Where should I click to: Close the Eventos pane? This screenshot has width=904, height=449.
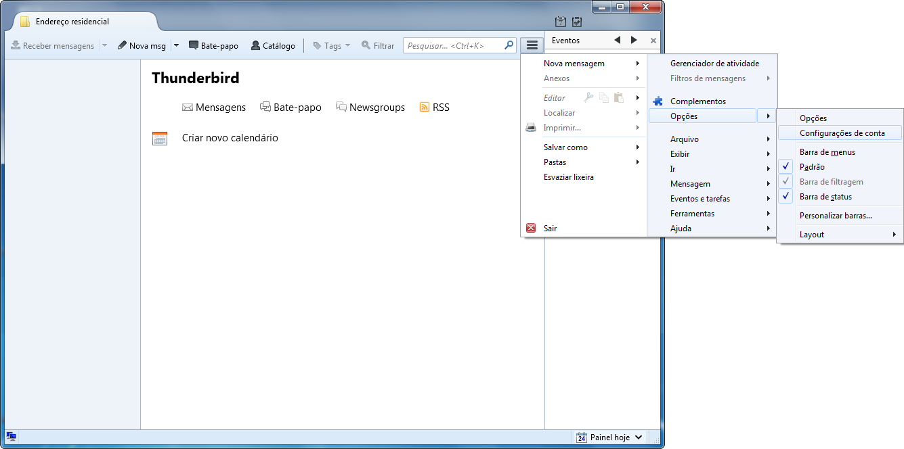tap(653, 41)
